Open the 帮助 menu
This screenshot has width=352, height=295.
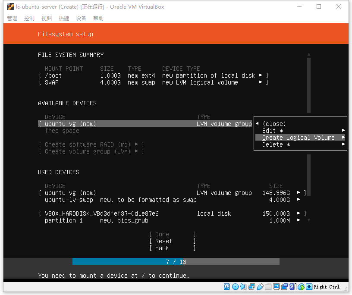click(98, 19)
